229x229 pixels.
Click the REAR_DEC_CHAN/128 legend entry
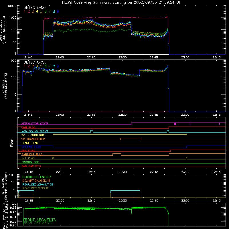38,184
